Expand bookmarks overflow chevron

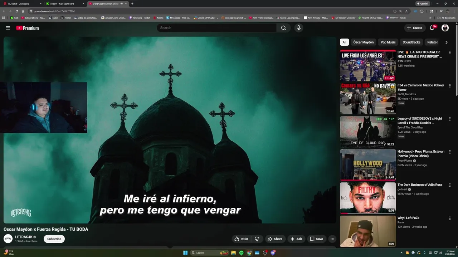click(x=430, y=17)
